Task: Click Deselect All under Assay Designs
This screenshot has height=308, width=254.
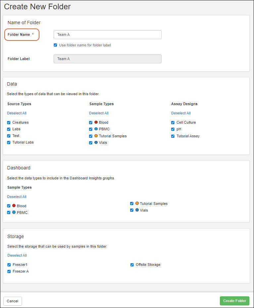Action: click(181, 113)
